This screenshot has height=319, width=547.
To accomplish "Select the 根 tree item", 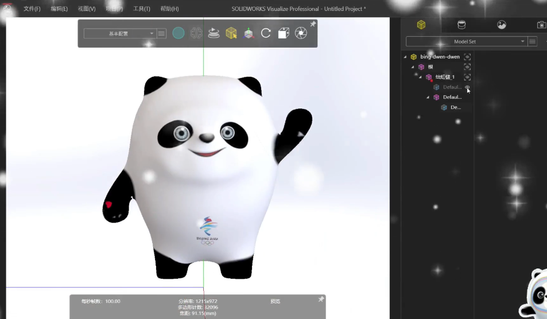I will pyautogui.click(x=430, y=67).
